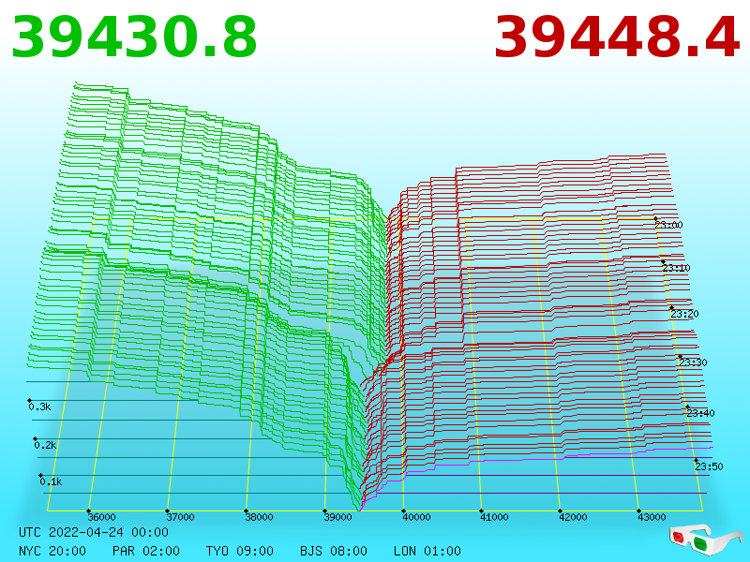Click the red ask price 39448.4
The width and height of the screenshot is (750, 562).
click(617, 37)
